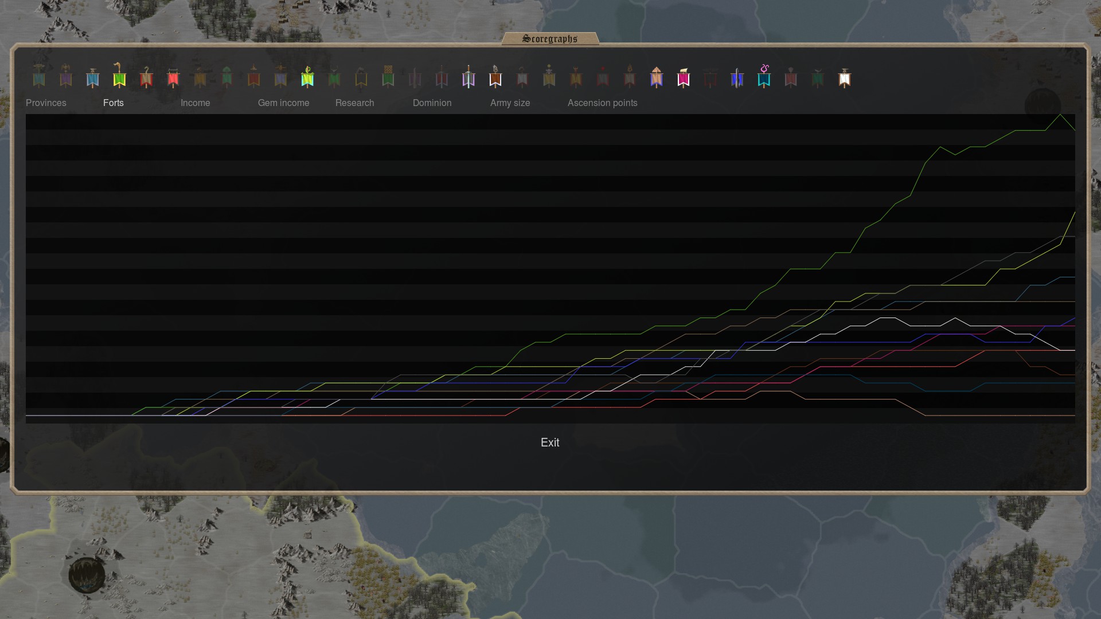Toggle the lavender banner with silver sword
The width and height of the screenshot is (1101, 619).
pyautogui.click(x=468, y=77)
